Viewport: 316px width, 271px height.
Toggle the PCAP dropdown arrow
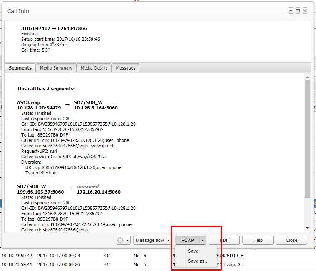202,240
